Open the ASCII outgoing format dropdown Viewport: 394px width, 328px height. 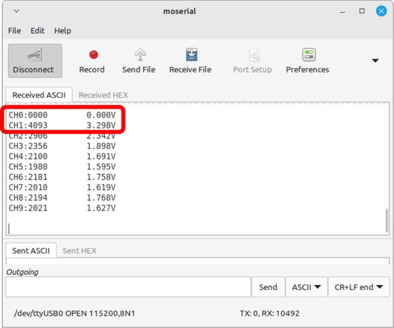click(306, 287)
